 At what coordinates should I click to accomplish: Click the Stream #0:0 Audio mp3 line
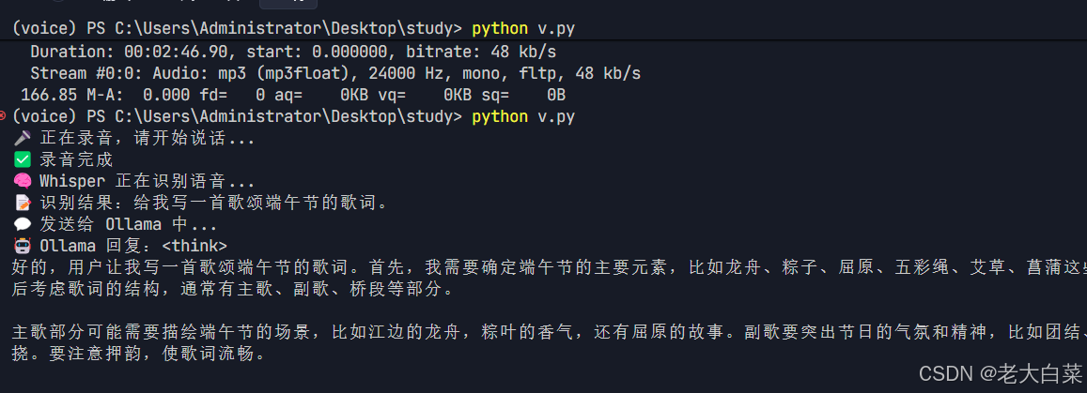334,73
